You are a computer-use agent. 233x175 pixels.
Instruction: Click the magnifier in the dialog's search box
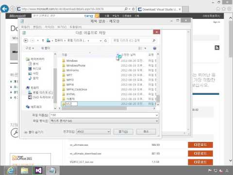(x=154, y=40)
